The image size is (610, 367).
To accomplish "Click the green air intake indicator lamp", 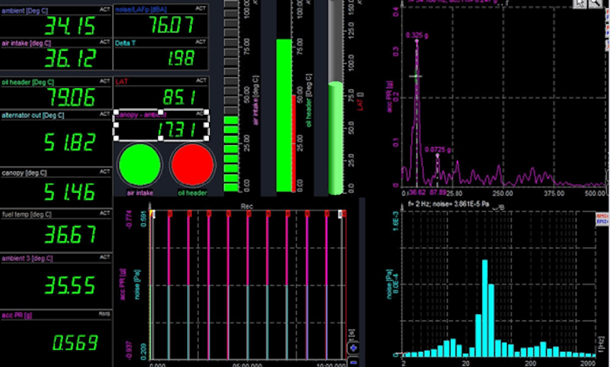I will tap(139, 164).
